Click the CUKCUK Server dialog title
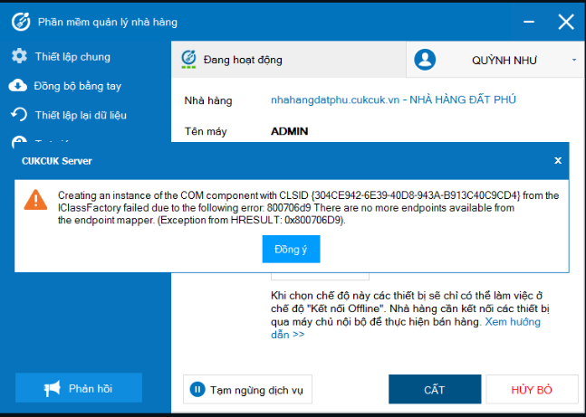 pyautogui.click(x=57, y=161)
